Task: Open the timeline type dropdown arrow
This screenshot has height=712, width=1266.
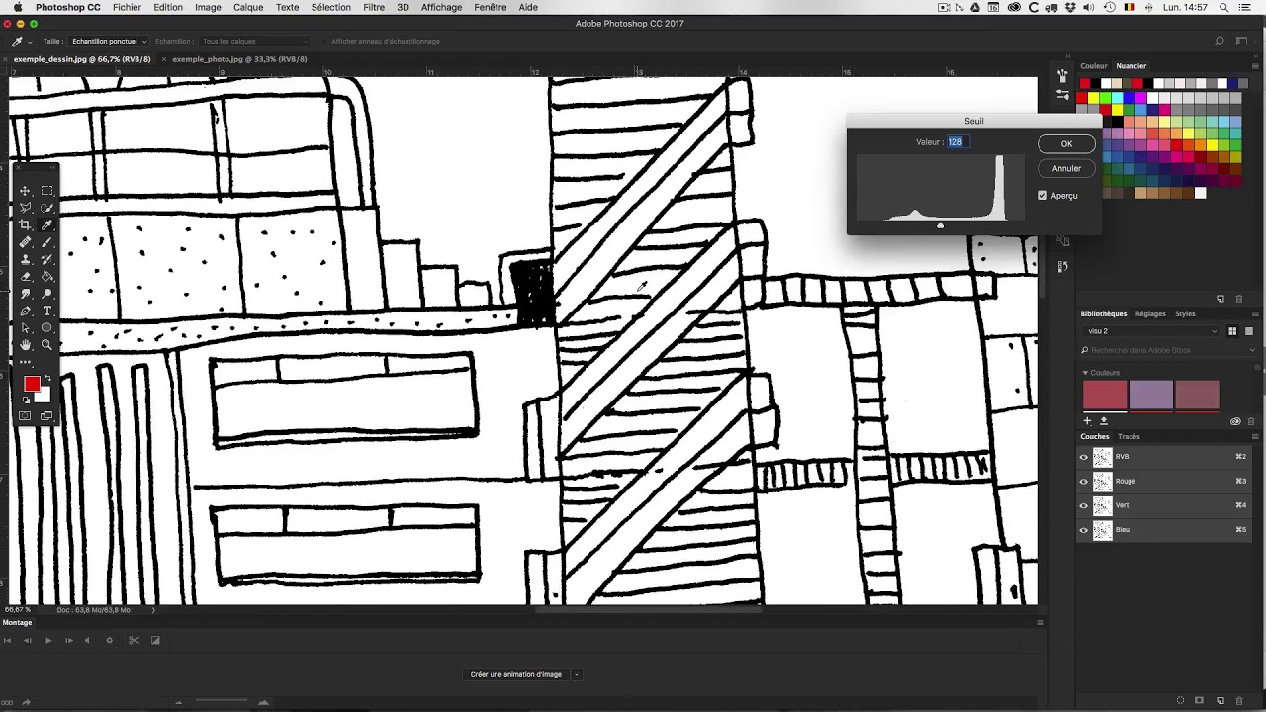Action: point(576,674)
